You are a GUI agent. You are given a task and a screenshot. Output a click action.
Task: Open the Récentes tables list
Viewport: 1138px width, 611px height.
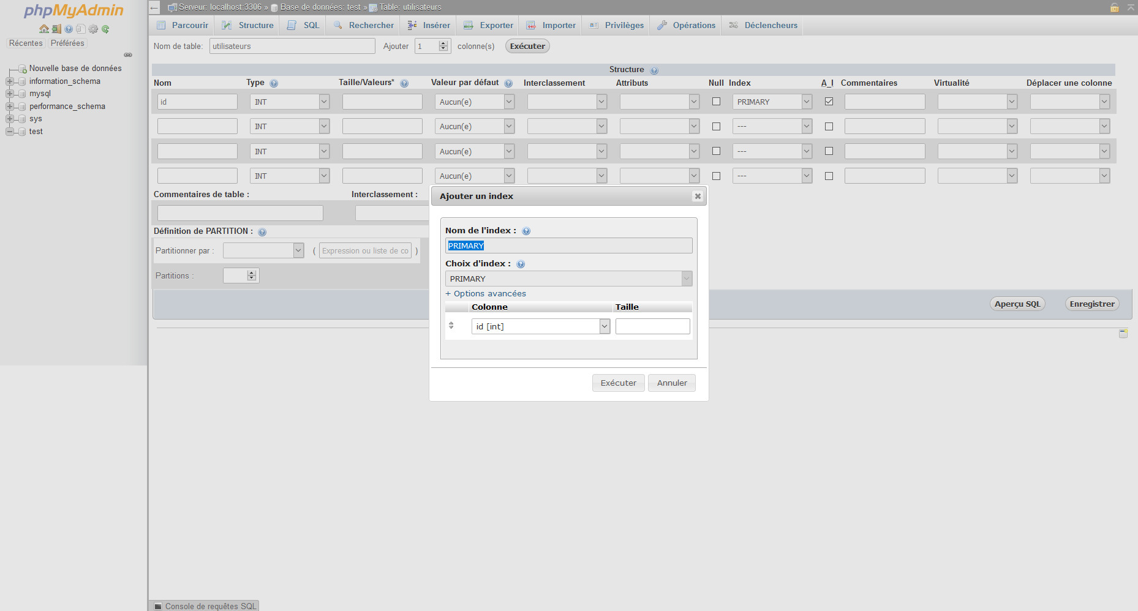click(26, 43)
